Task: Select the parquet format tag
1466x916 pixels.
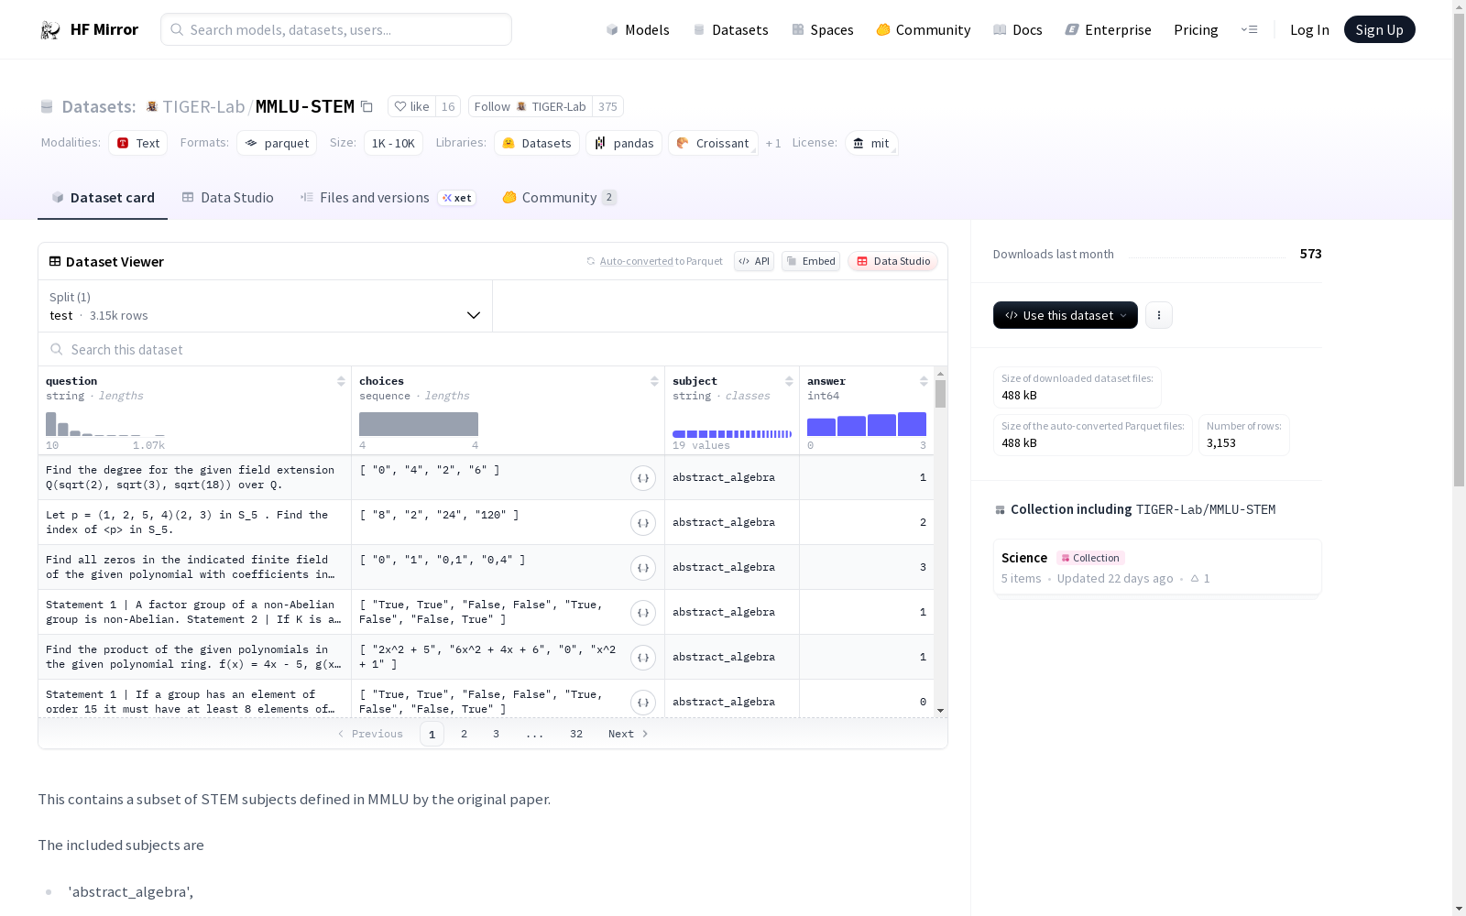Action: tap(277, 143)
